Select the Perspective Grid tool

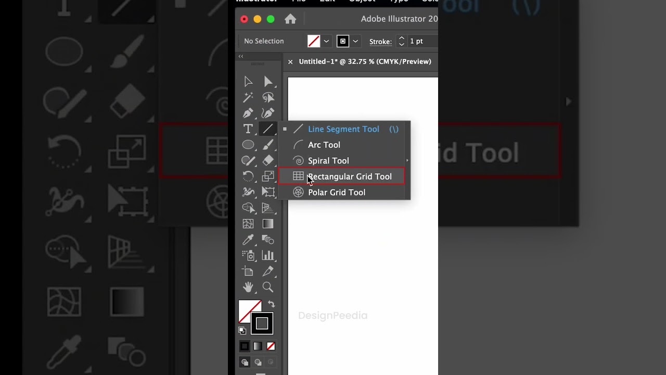click(268, 208)
